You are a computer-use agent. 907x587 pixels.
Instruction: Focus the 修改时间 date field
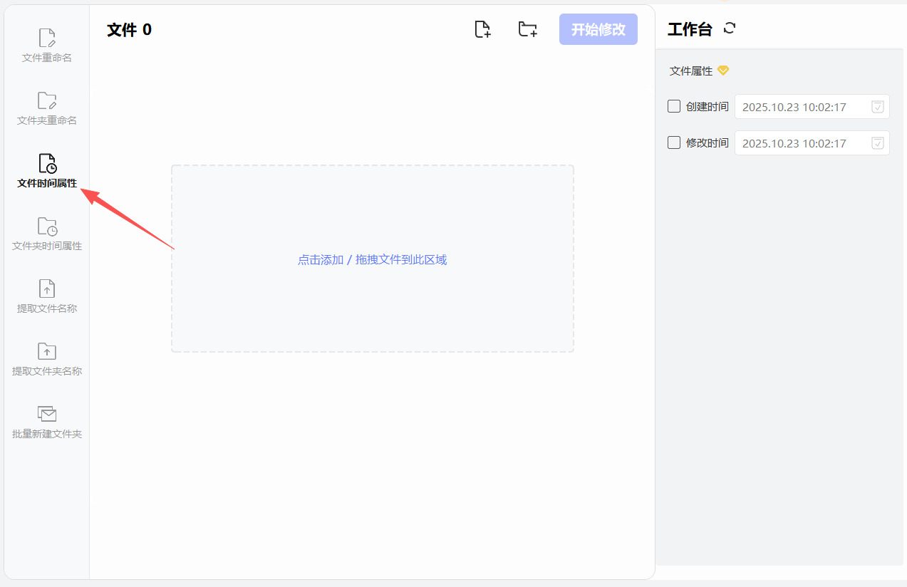(x=812, y=143)
